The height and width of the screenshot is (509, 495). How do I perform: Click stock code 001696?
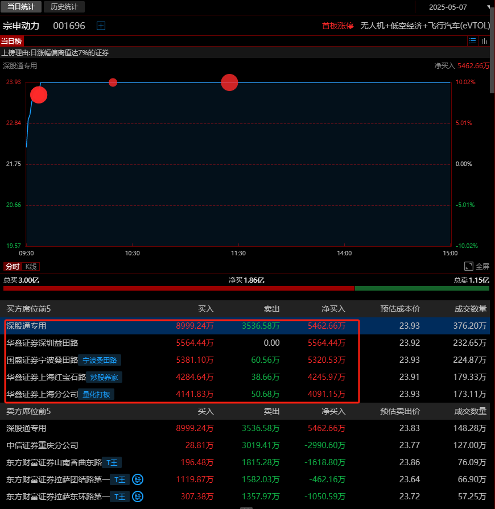point(69,26)
